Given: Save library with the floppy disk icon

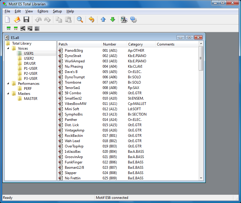Looking at the screenshot, I should (26, 20).
